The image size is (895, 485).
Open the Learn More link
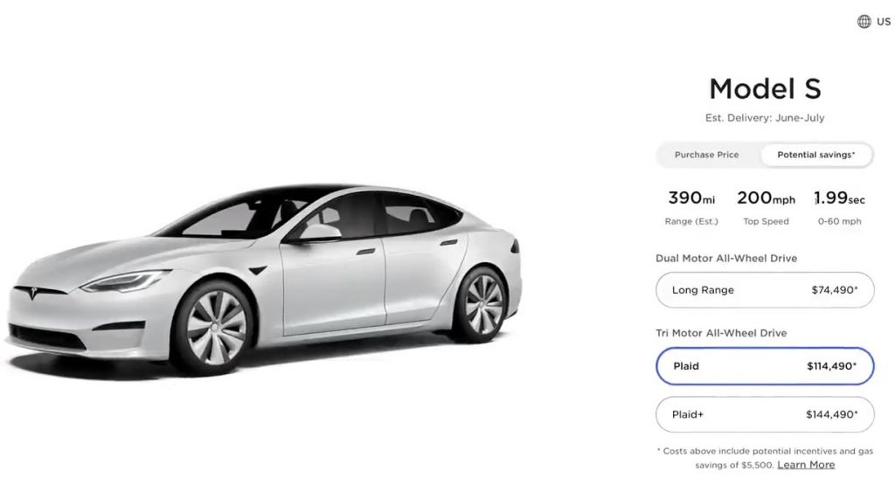(x=806, y=464)
